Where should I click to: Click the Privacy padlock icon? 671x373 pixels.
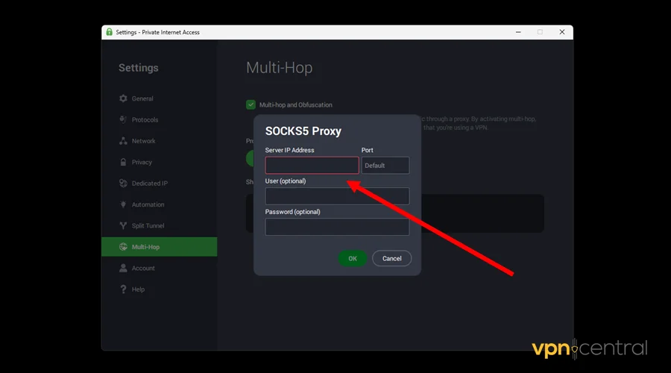click(x=123, y=162)
